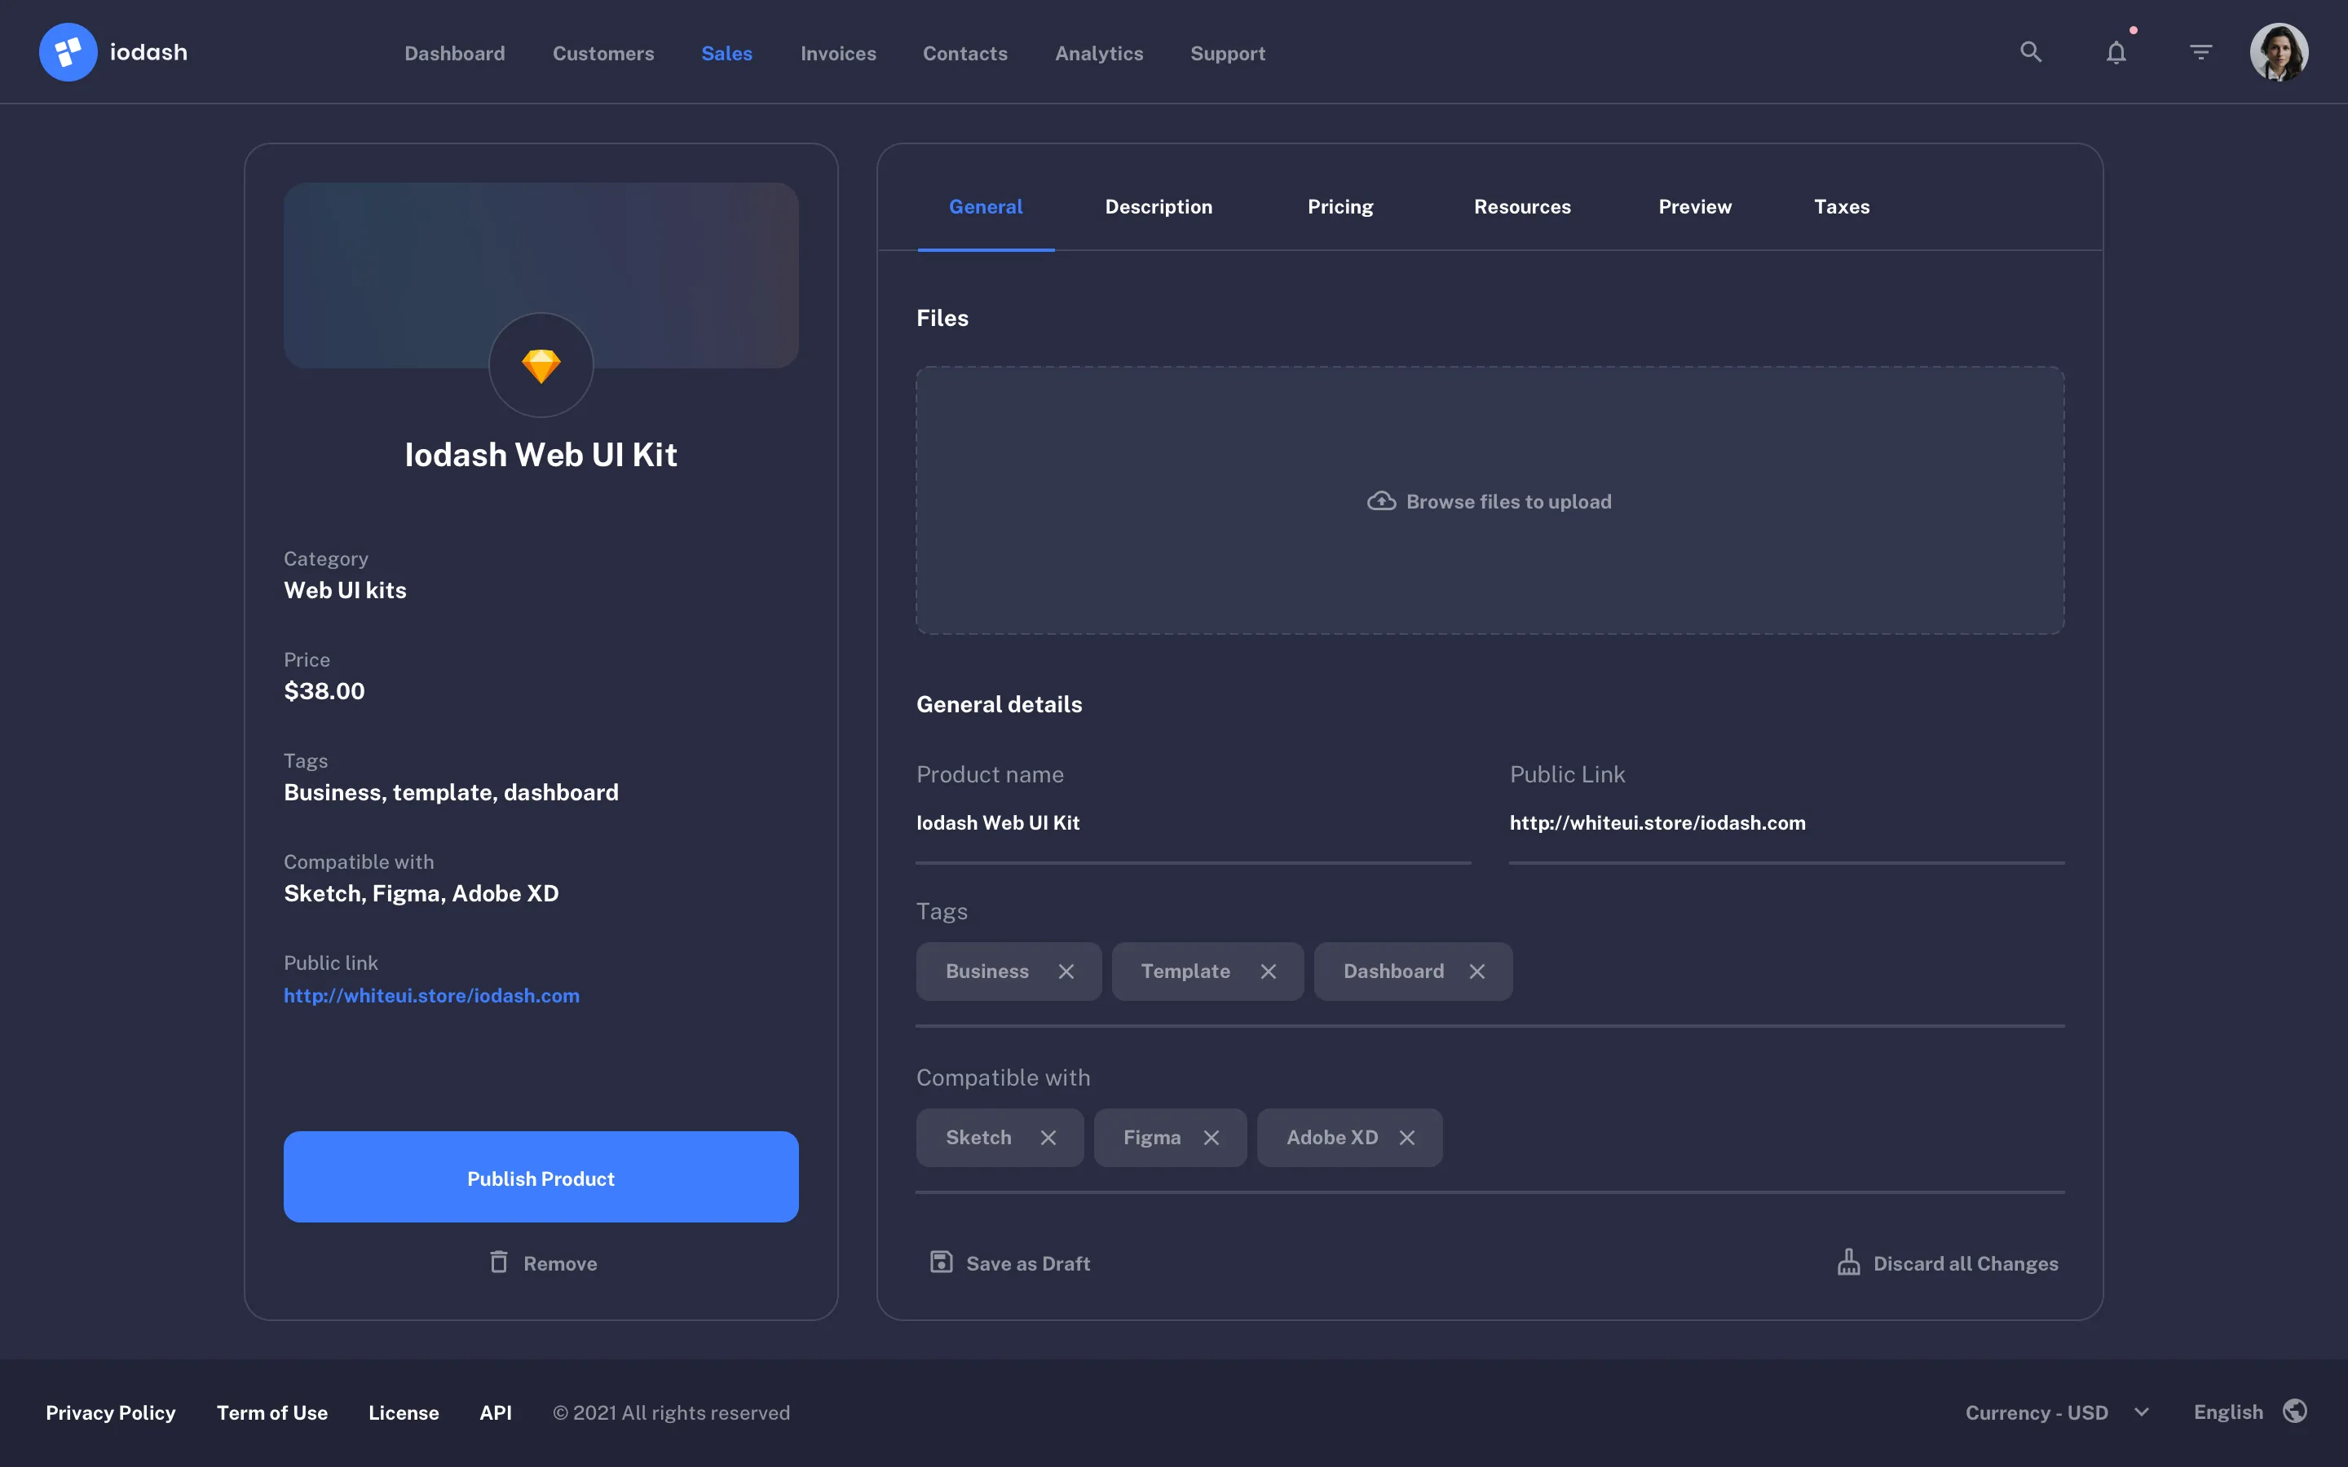Screen dimensions: 2348x1467
Task: Click the language globe icon
Action: tap(2297, 1412)
